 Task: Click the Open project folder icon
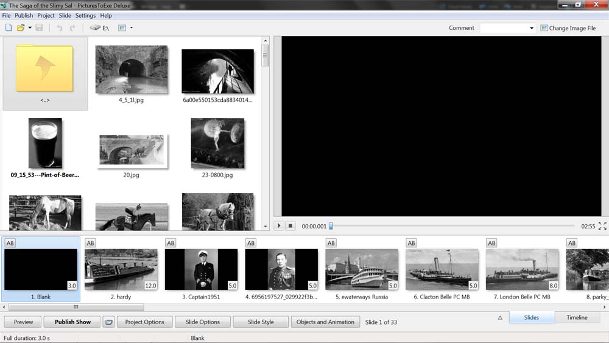(x=21, y=28)
